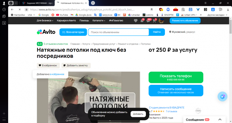
Task: Click "Добавить заметку" button
Action: click(76, 65)
